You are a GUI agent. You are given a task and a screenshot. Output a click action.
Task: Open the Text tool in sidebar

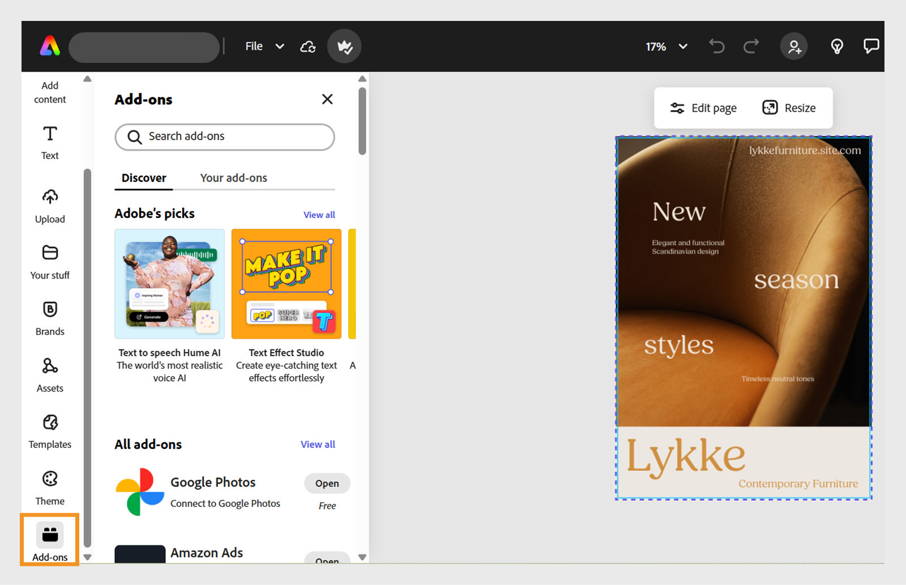tap(50, 142)
